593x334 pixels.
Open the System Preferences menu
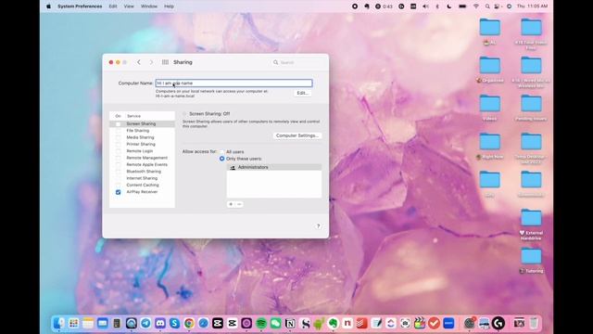80,6
